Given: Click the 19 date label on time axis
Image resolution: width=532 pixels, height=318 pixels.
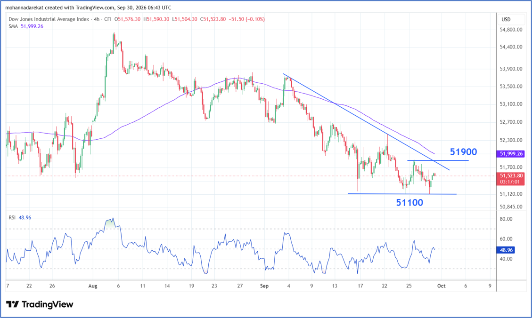Looking at the screenshot, I should tap(191, 286).
